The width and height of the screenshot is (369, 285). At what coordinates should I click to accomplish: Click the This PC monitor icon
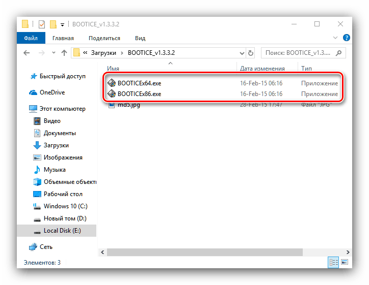pos(33,109)
